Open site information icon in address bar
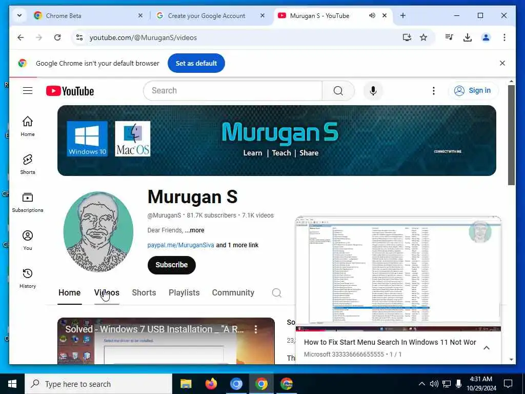525x394 pixels. pos(79,37)
